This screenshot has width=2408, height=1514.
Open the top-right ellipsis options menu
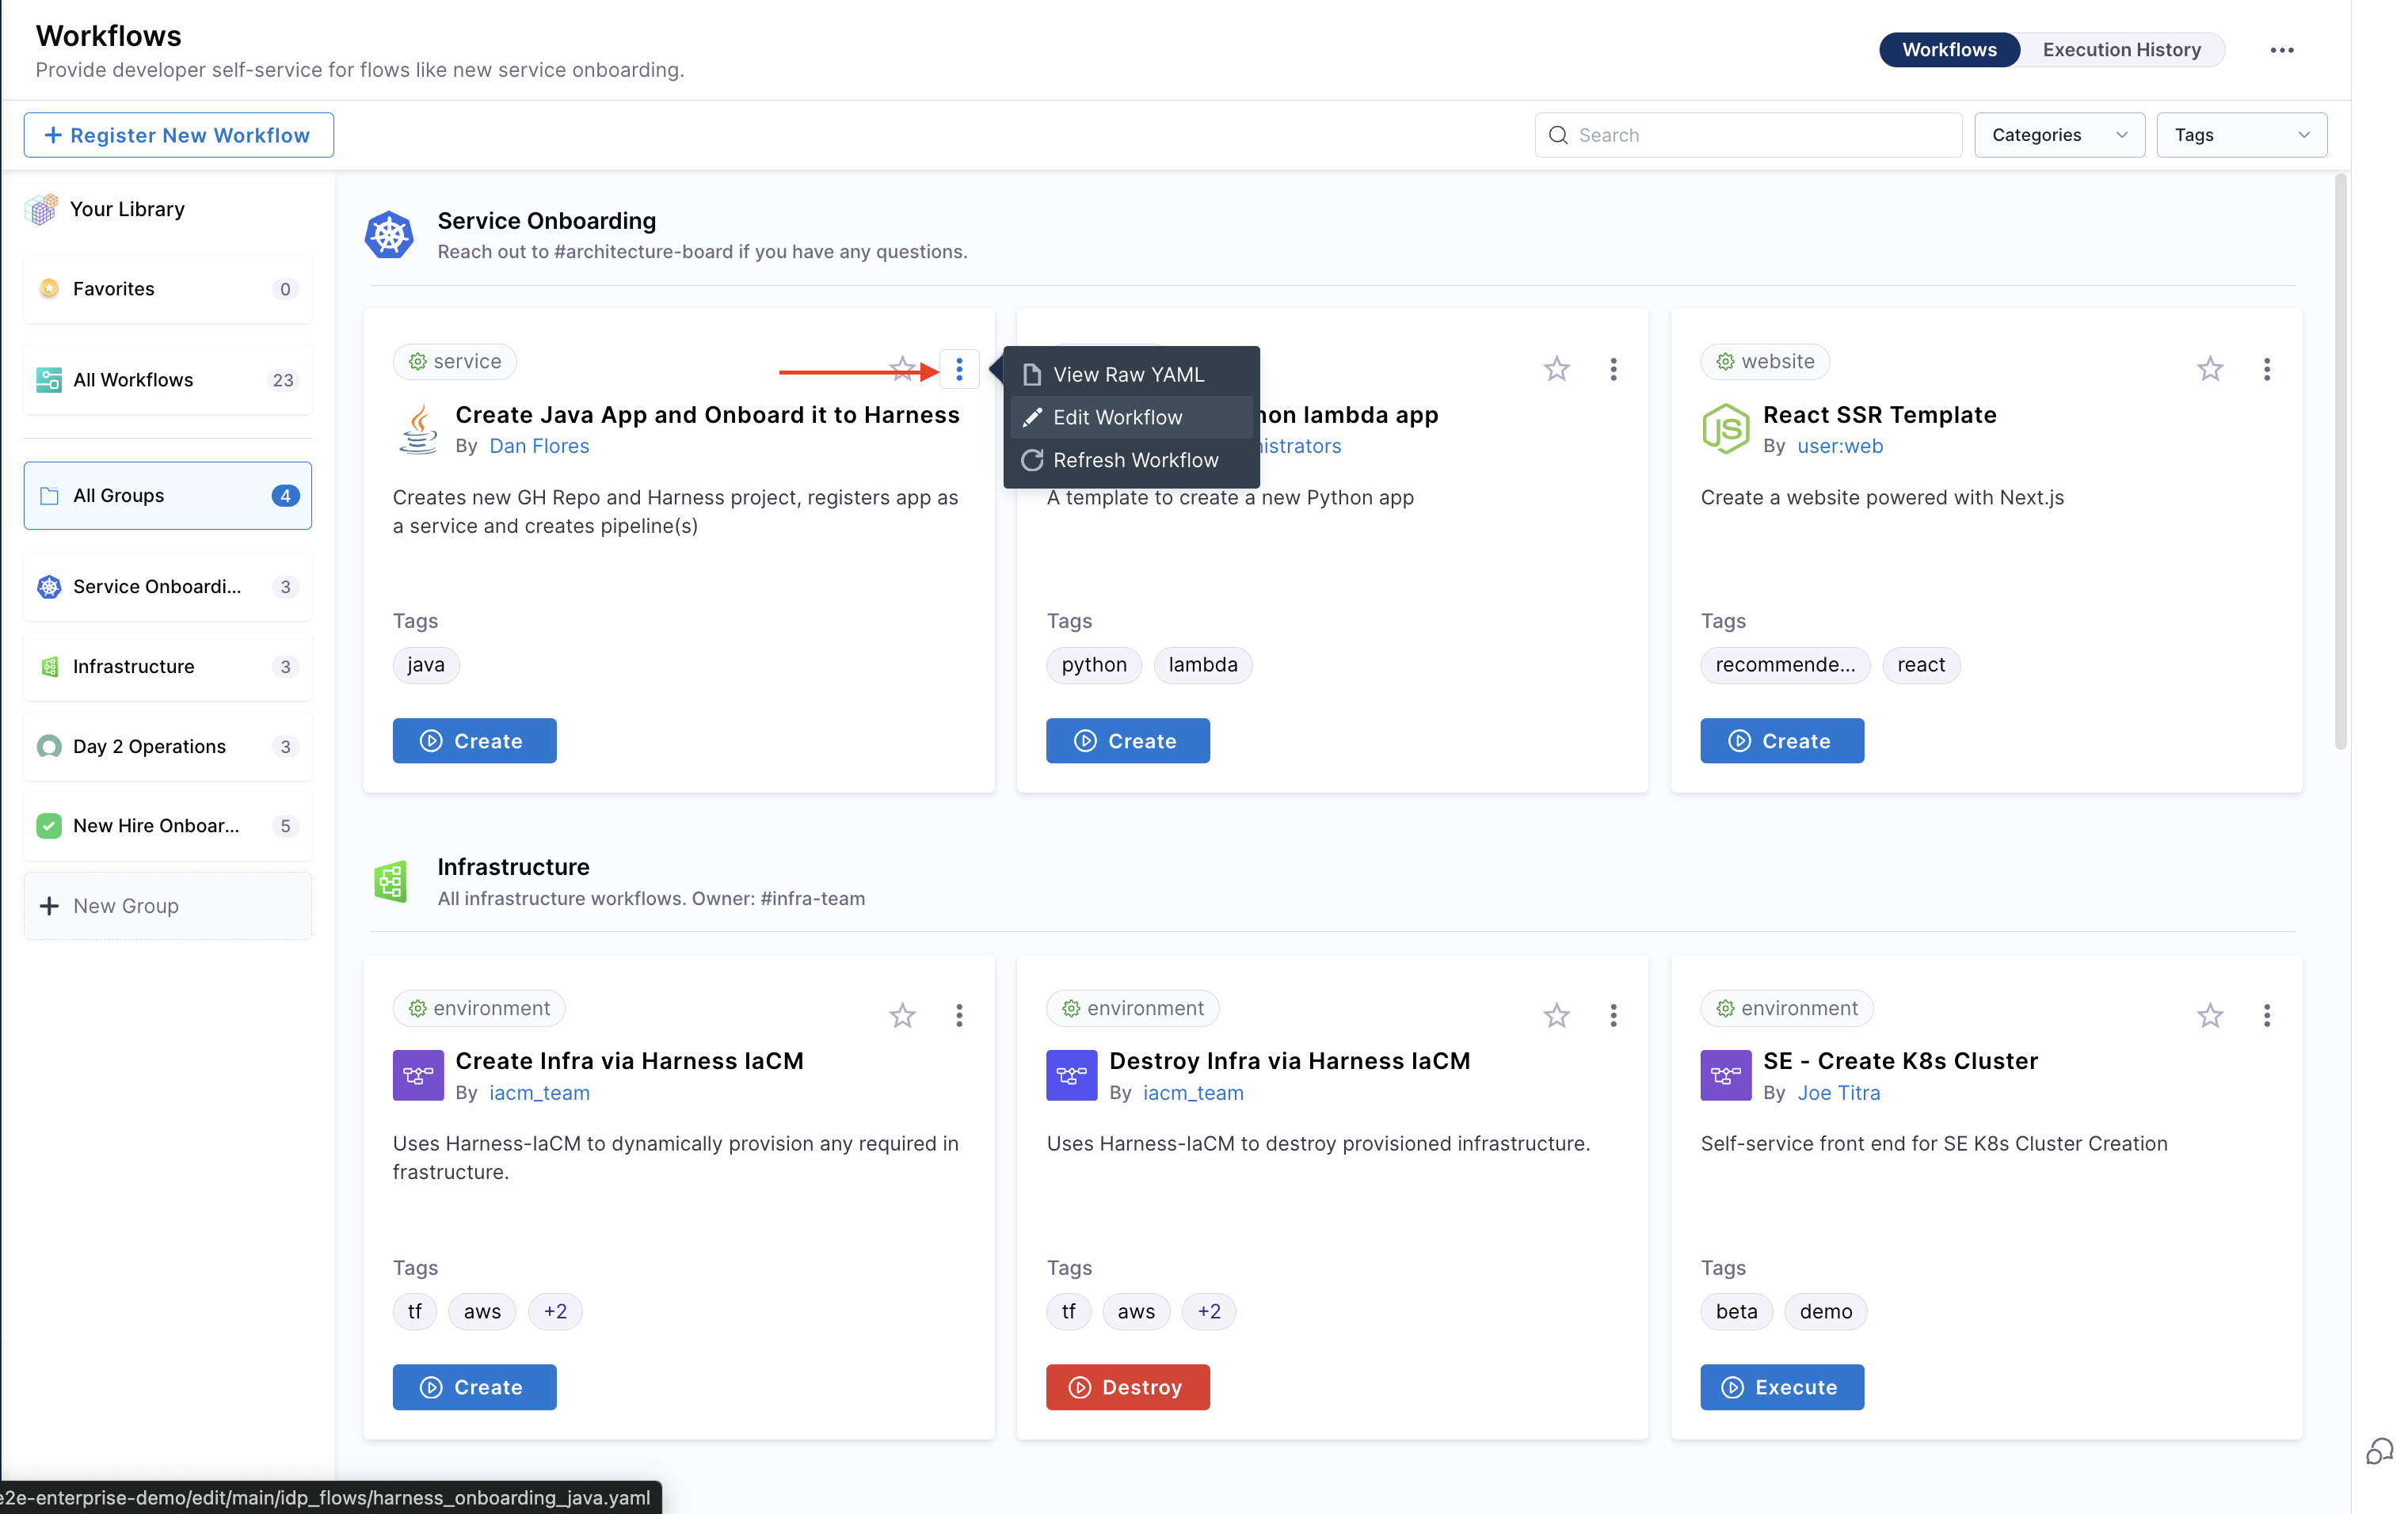2281,50
